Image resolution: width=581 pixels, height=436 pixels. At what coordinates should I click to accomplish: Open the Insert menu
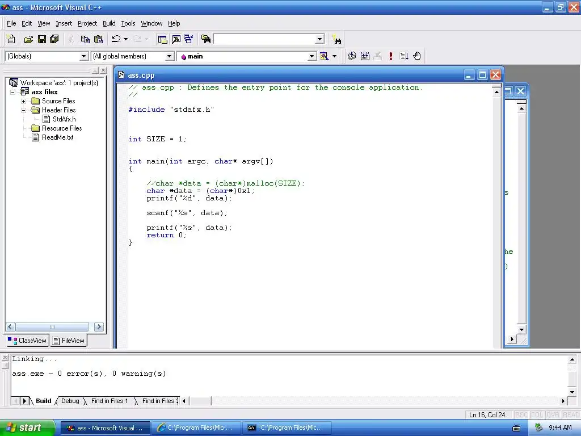pos(64,23)
